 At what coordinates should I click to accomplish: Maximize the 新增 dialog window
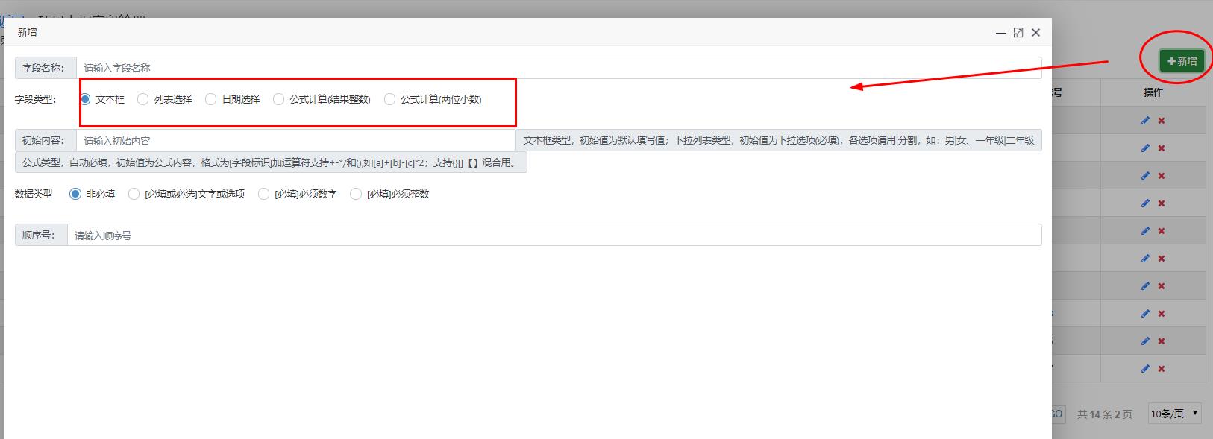[x=1018, y=33]
